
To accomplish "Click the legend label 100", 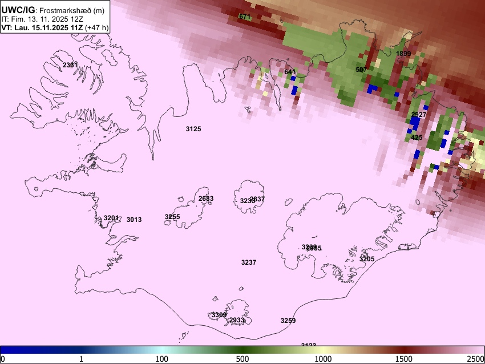I will (162, 359).
